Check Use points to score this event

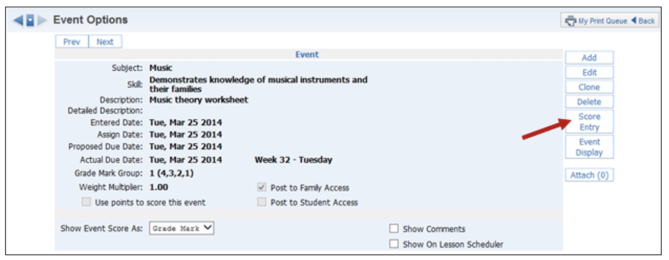[86, 202]
